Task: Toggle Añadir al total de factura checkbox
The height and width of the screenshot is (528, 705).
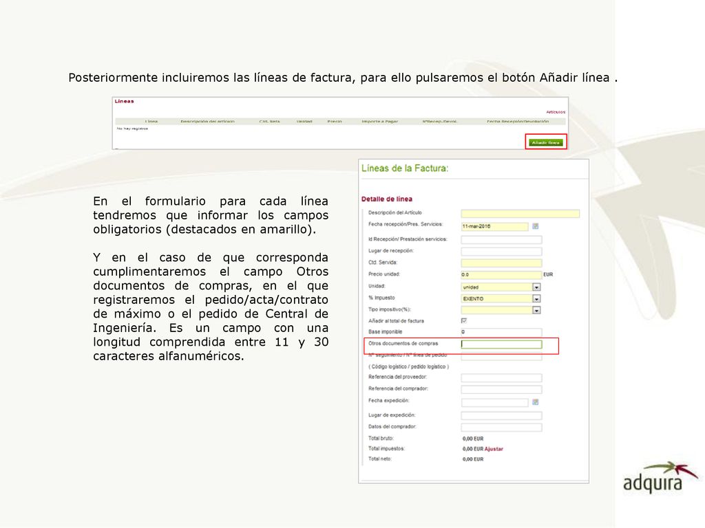Action: point(464,321)
